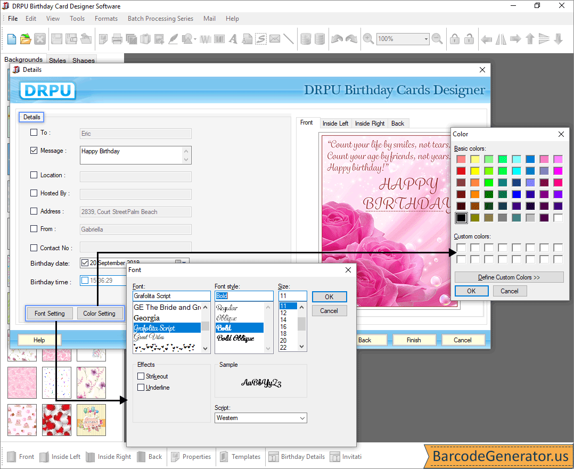Switch to the Inside Right preview tab

(x=370, y=124)
